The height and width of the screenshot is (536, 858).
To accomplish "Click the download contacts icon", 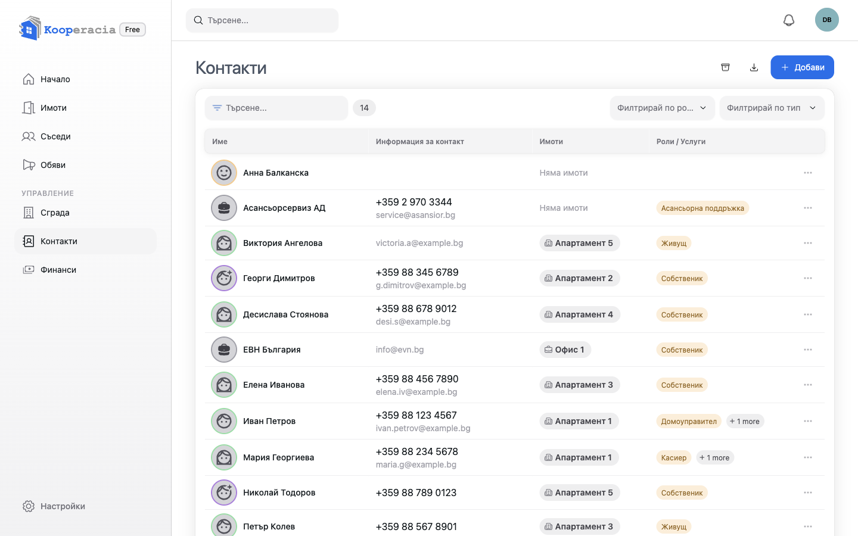I will point(754,67).
